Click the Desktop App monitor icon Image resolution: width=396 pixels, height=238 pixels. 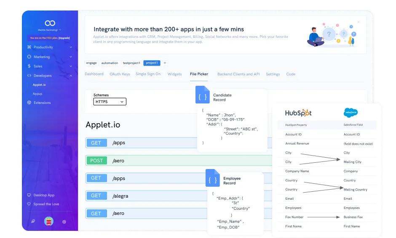(29, 195)
